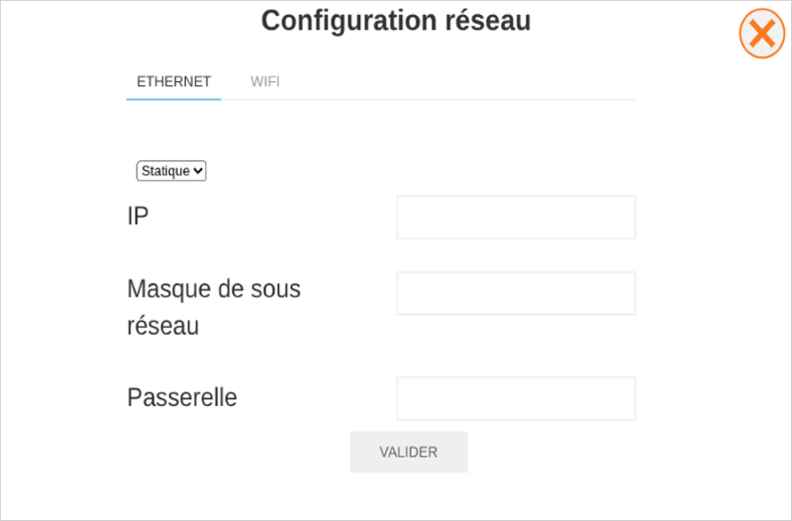Select the ETHERNET tab
This screenshot has width=792, height=521.
[x=173, y=81]
